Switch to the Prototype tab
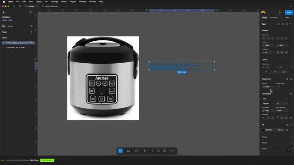This screenshot has width=294, height=165. coord(274,17)
